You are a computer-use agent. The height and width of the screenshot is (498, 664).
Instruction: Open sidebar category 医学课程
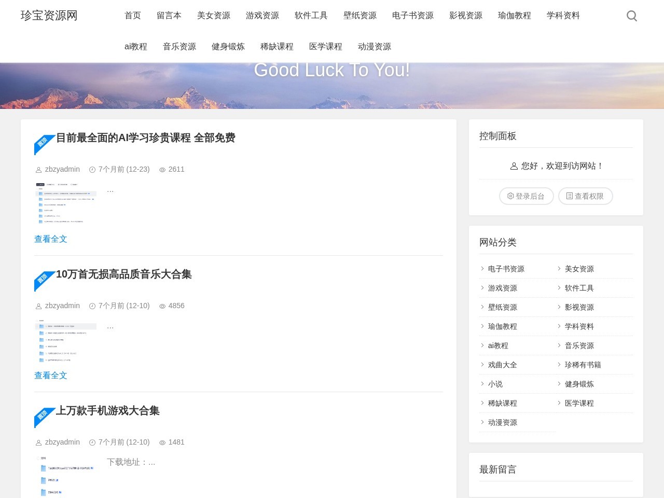[579, 403]
